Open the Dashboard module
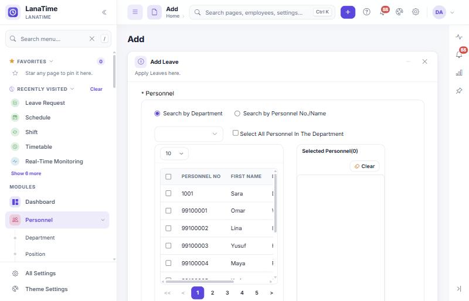This screenshot has width=469, height=301. coord(57,202)
